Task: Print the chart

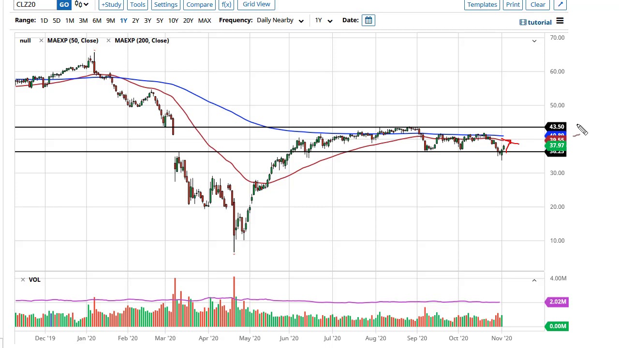Action: (x=513, y=4)
